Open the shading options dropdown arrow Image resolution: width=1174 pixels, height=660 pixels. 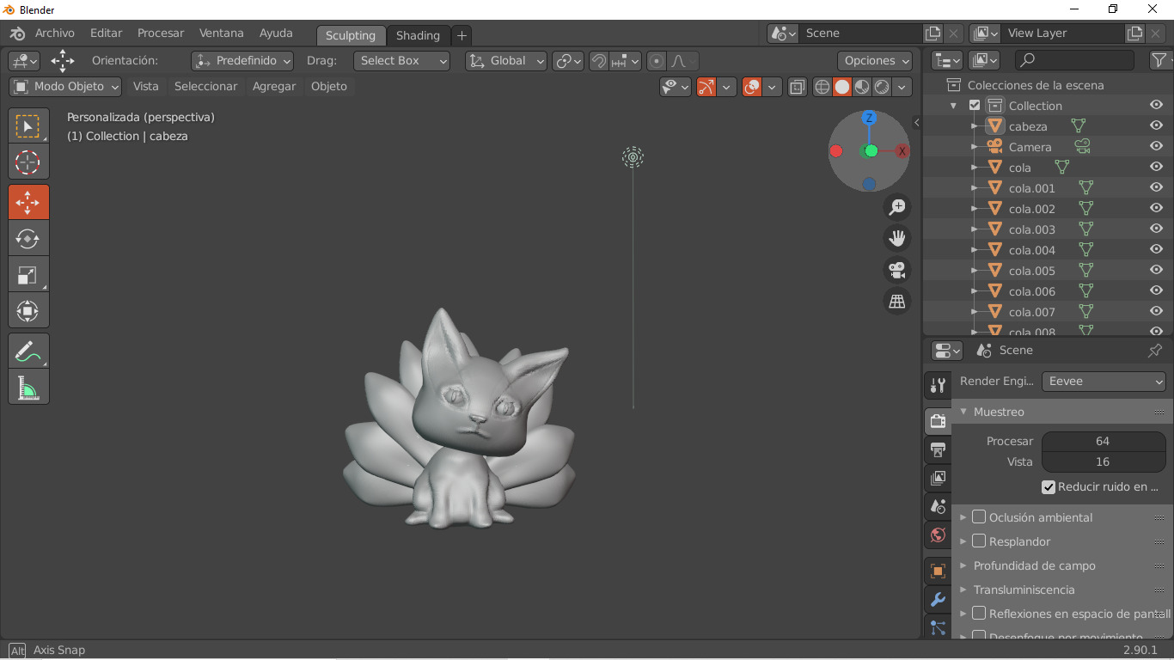coord(902,87)
